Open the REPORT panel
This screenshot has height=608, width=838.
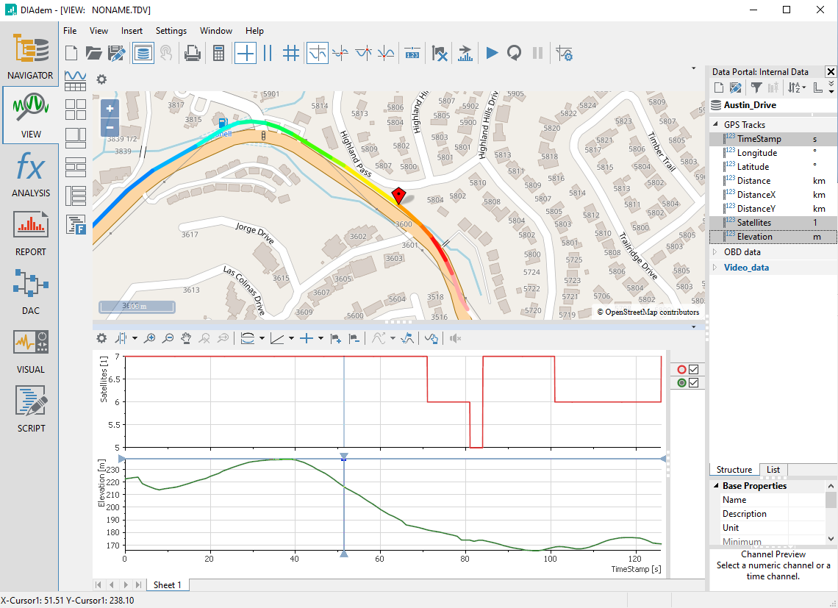[x=30, y=233]
